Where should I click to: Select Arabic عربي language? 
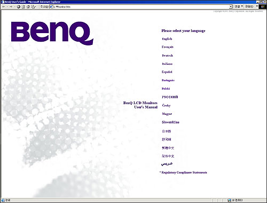(x=167, y=163)
